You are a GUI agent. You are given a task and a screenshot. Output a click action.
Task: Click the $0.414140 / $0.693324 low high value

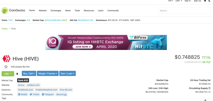[x=157, y=92]
